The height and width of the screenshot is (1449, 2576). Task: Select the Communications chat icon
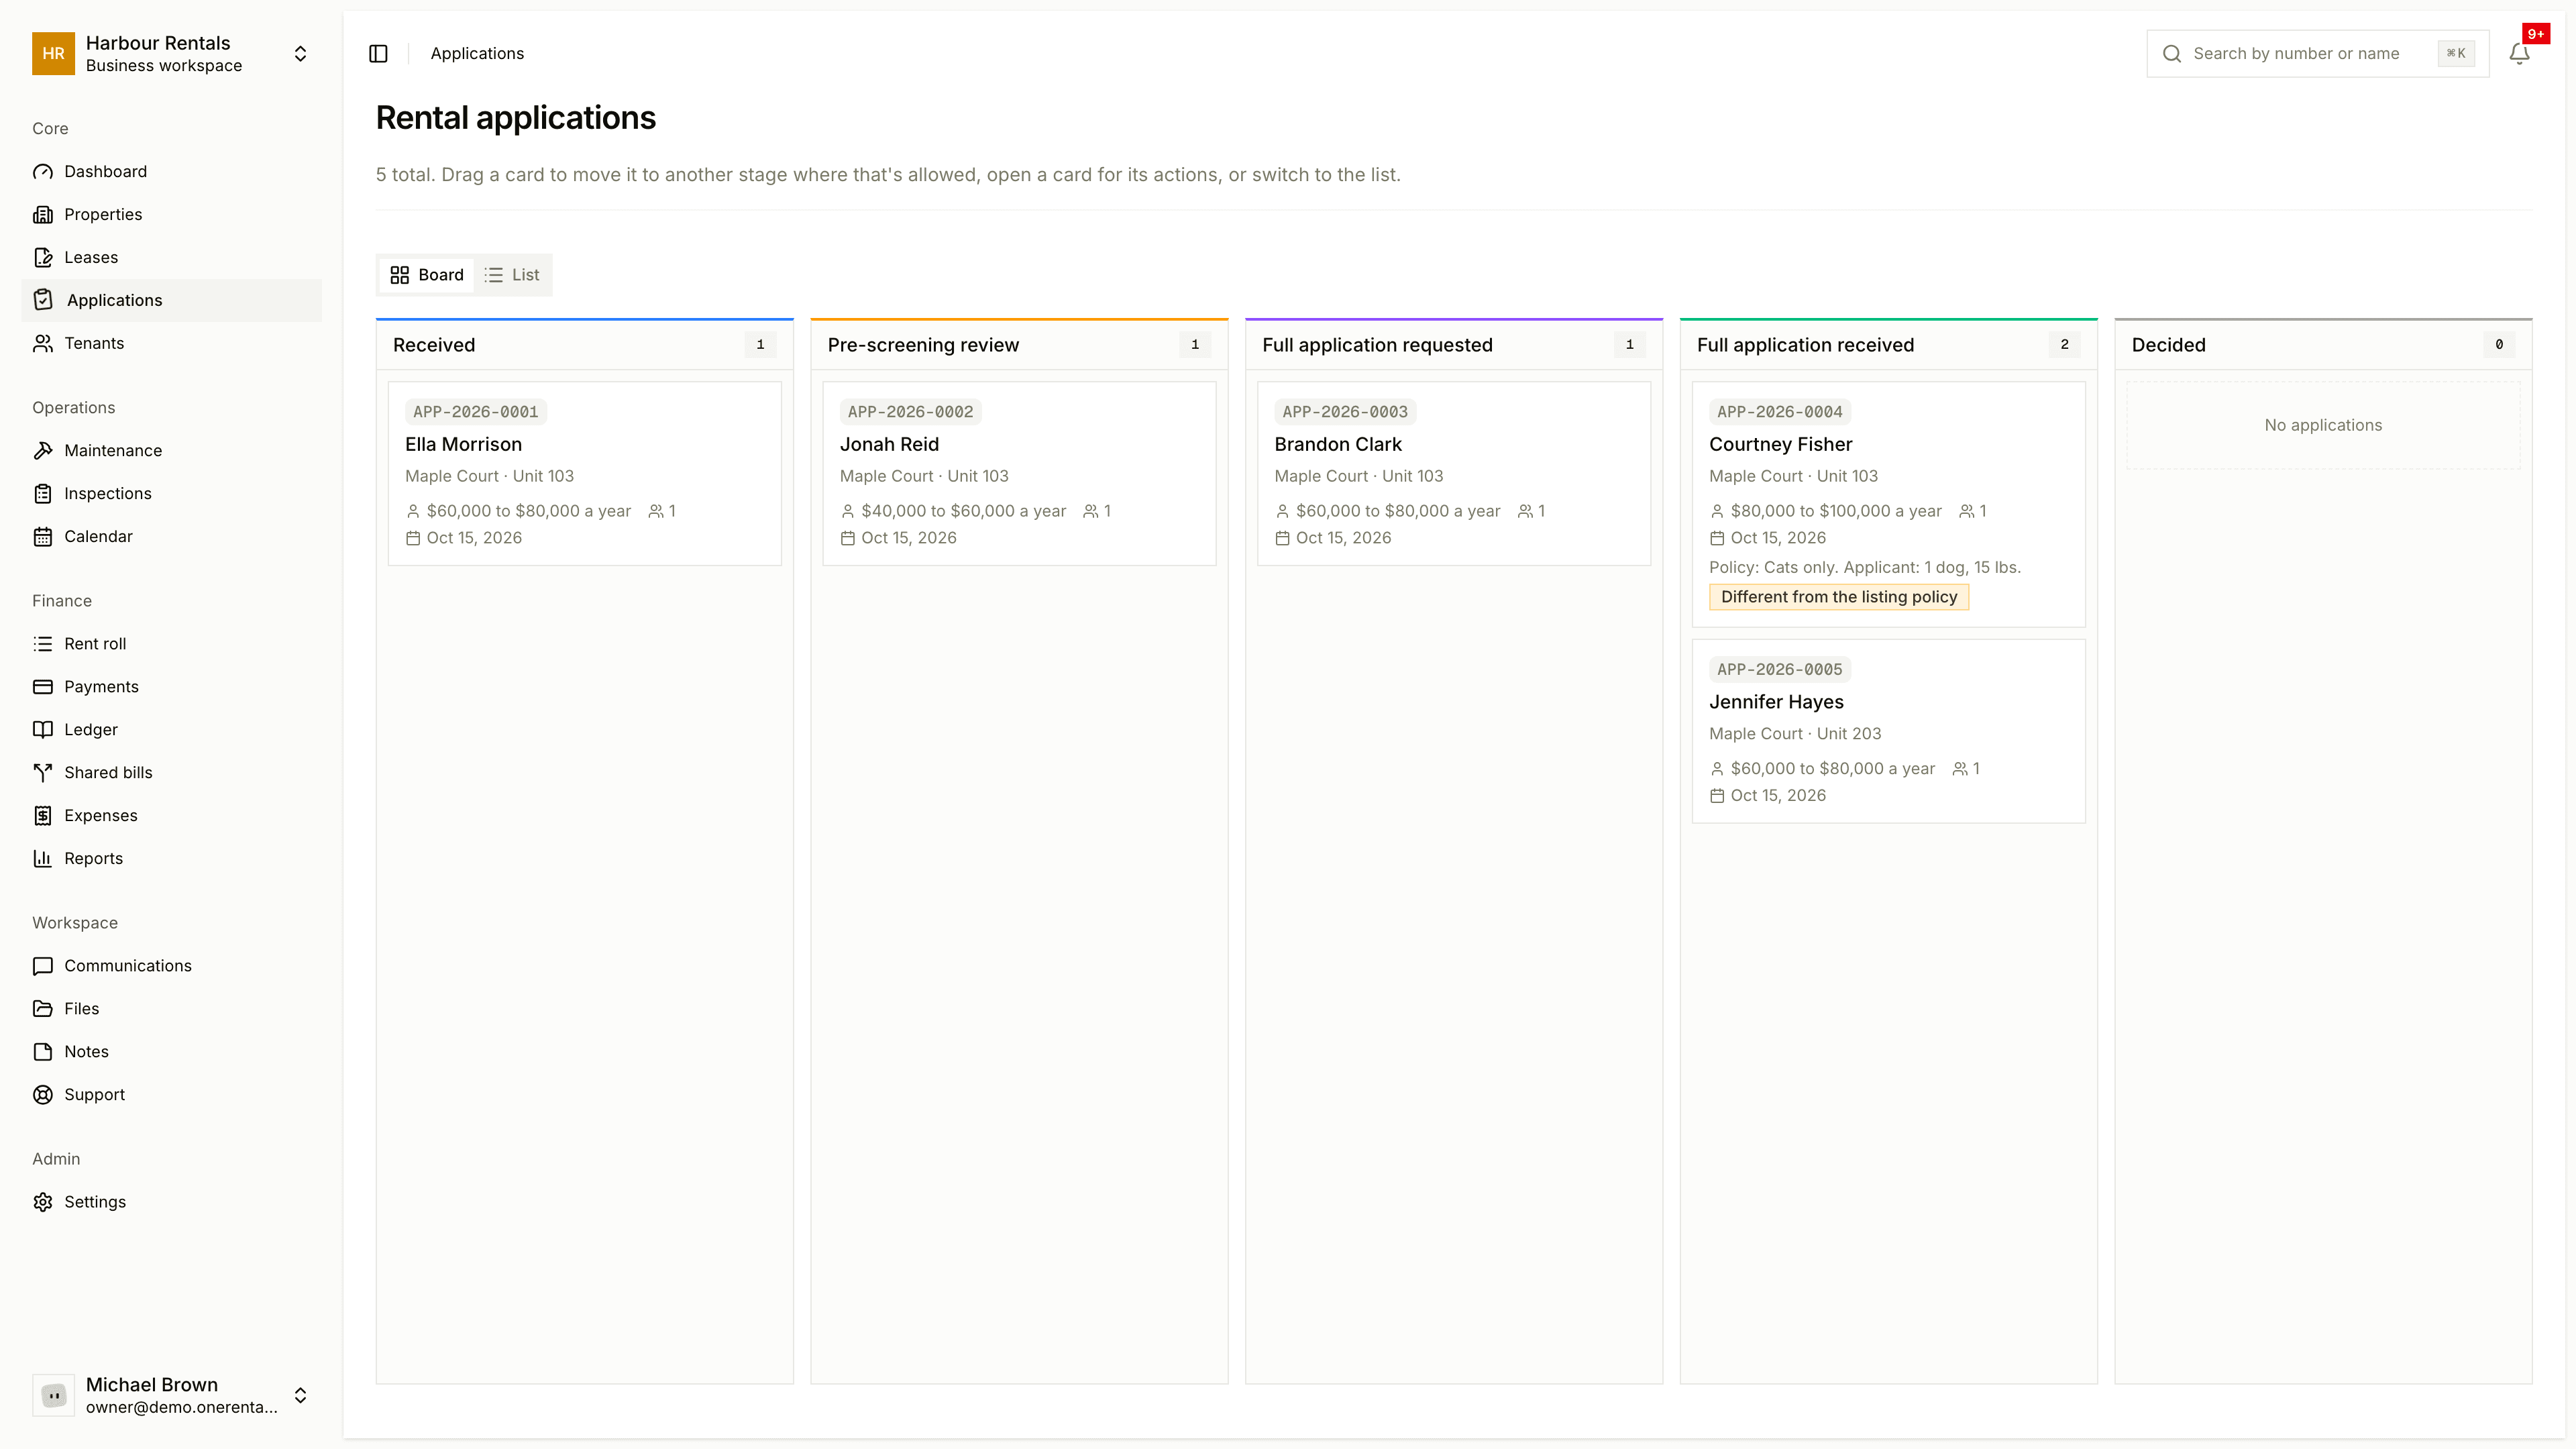click(x=42, y=966)
